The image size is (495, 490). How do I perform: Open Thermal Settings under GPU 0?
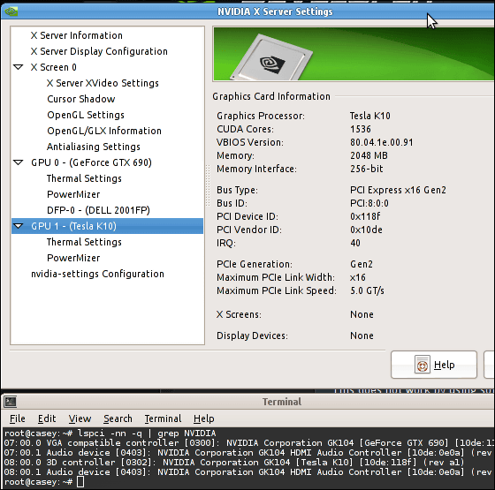tap(84, 178)
